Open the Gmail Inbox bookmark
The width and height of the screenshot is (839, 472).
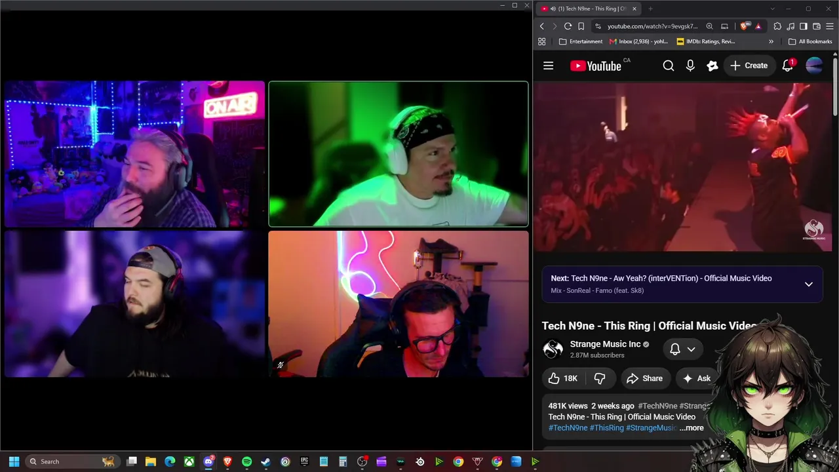pyautogui.click(x=638, y=41)
